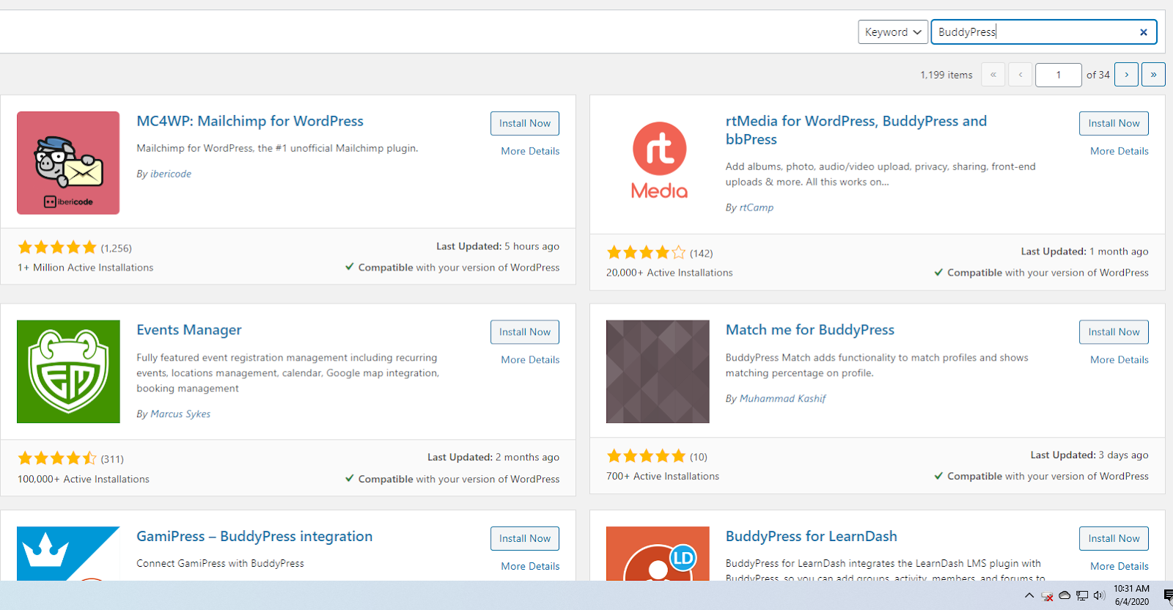View More Details for GamiPress – BuddyPress integration

530,566
